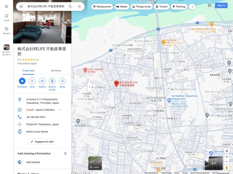This screenshot has height=174, width=233.
Task: Filter by Parking chip
Action: pyautogui.click(x=179, y=7)
